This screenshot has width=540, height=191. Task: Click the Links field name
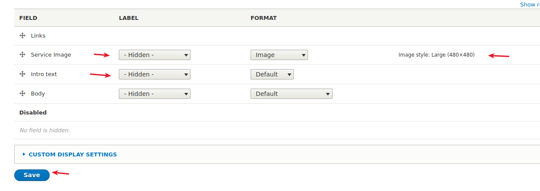pos(38,36)
